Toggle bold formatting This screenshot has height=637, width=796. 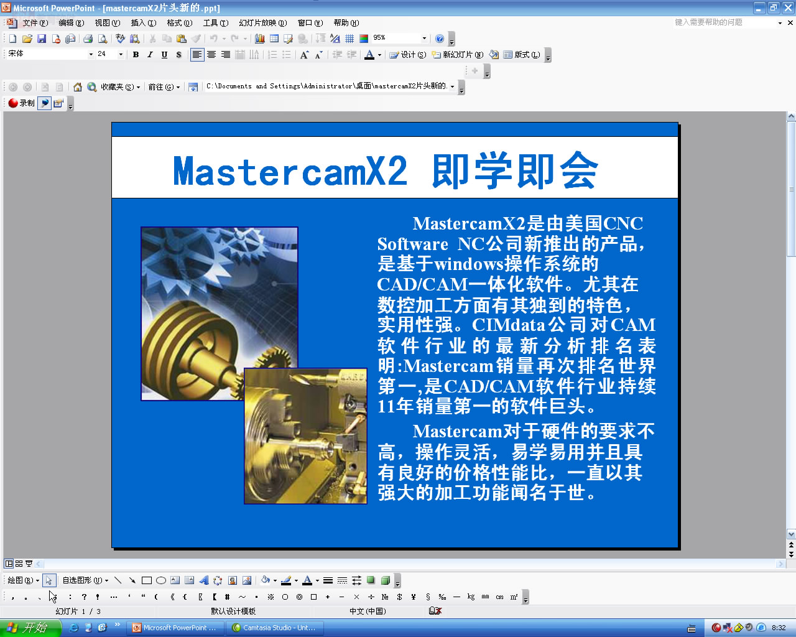[136, 55]
